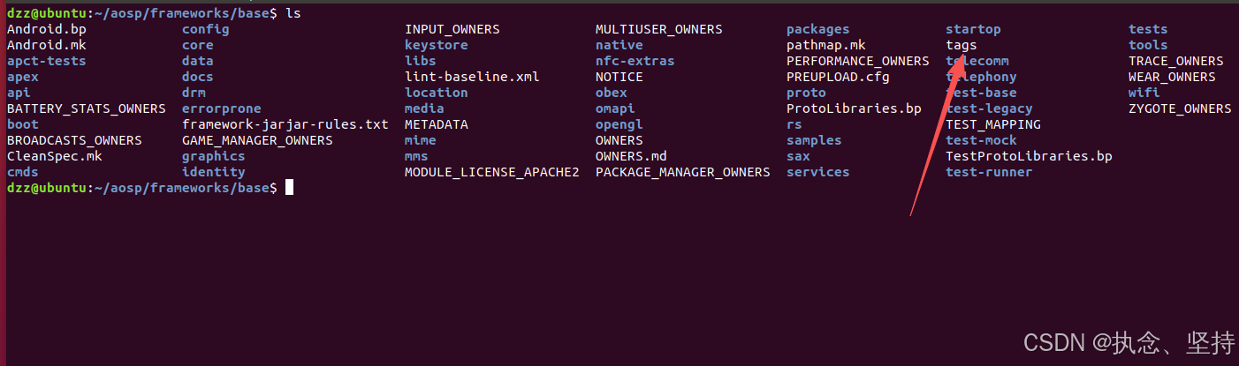Click the api directory entry
The width and height of the screenshot is (1239, 366).
pos(19,93)
